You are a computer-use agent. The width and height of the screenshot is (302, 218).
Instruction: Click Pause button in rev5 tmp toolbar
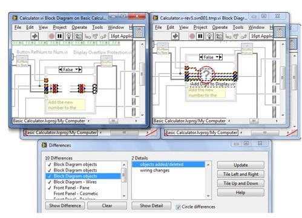pyautogui.click(x=200, y=36)
